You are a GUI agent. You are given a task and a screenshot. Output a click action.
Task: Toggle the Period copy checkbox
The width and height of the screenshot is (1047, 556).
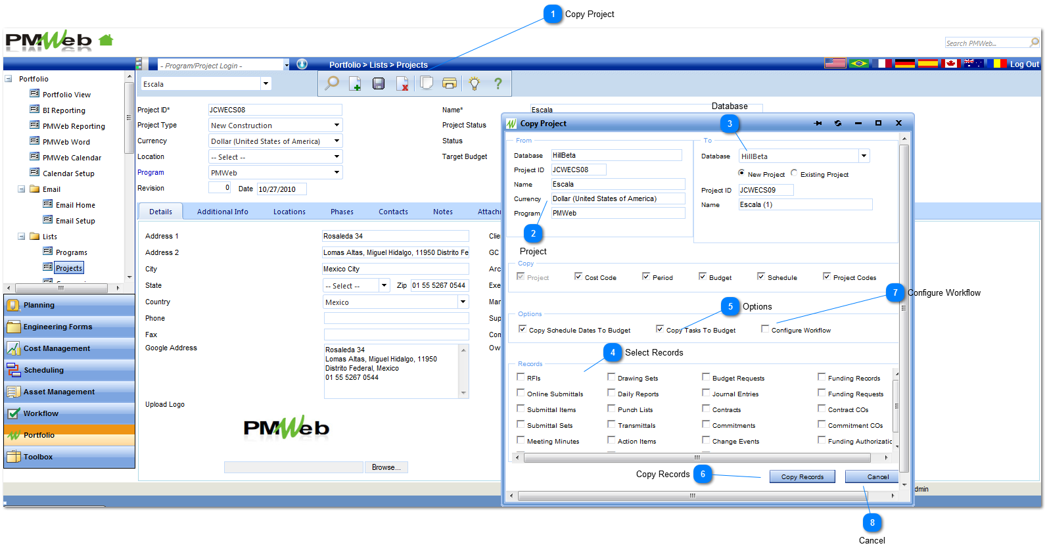[646, 276]
